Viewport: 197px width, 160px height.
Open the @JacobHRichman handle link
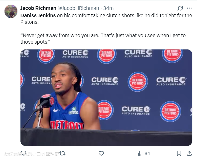click(78, 8)
